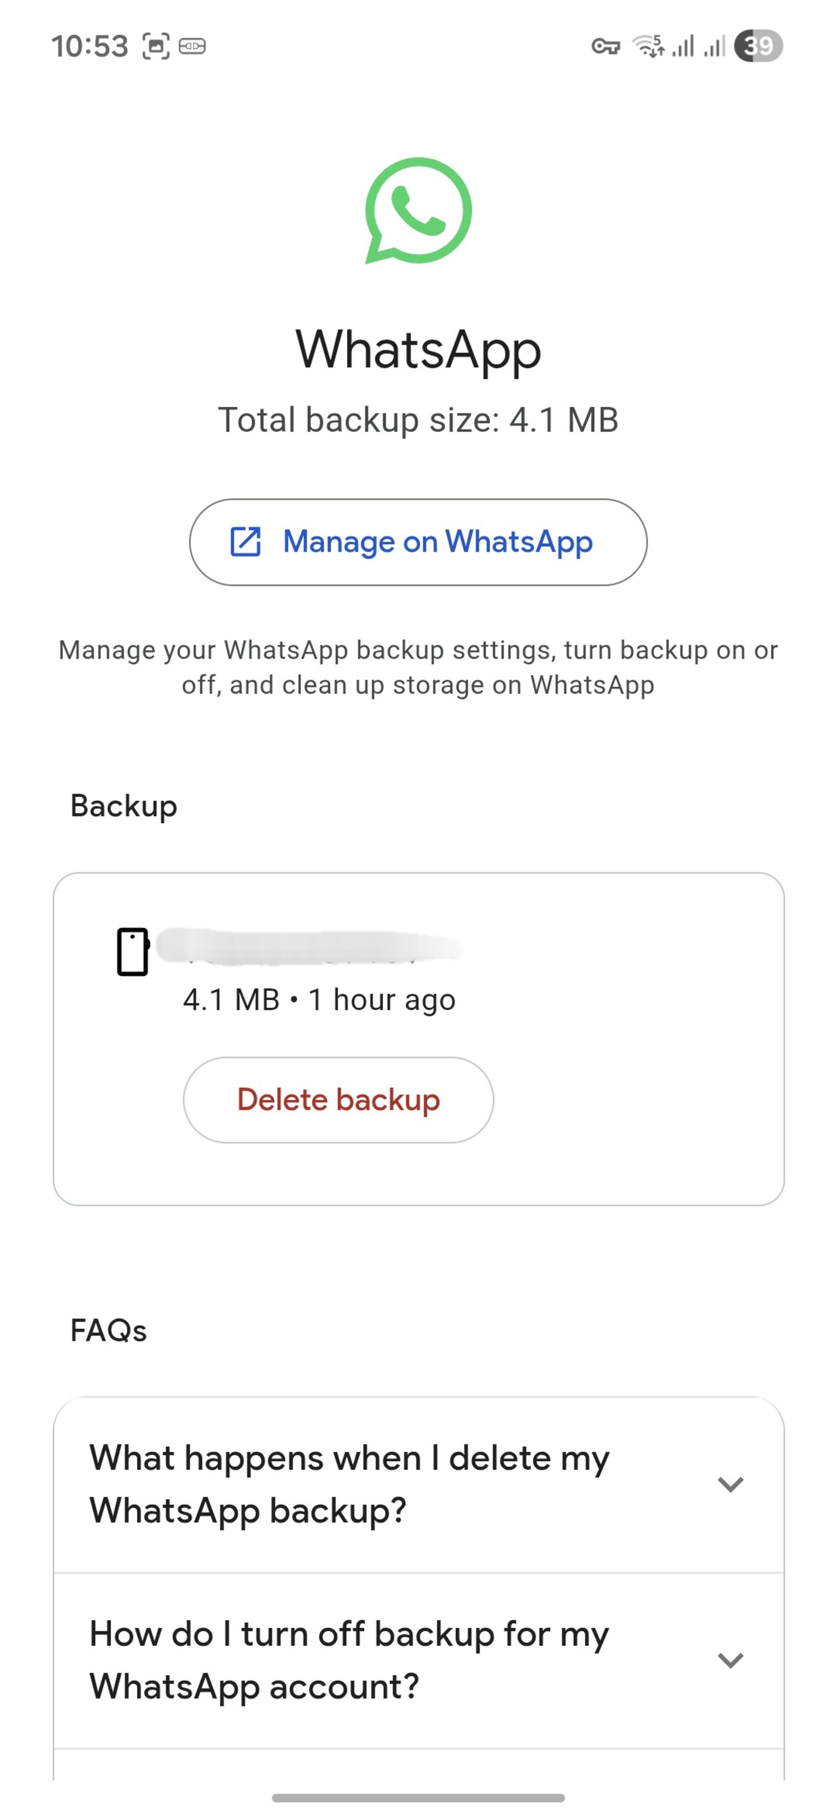Tap the green WhatsApp logo
The image size is (837, 1814).
point(418,211)
